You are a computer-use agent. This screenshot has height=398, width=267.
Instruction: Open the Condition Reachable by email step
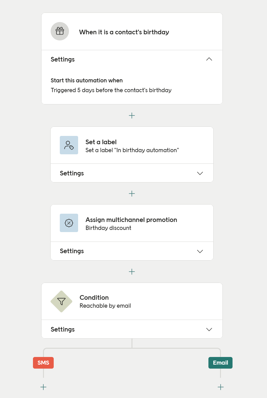[x=132, y=301]
